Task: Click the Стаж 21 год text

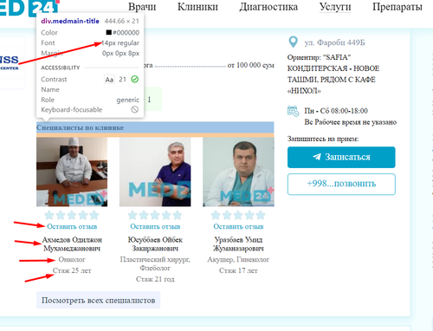Action: 155,279
